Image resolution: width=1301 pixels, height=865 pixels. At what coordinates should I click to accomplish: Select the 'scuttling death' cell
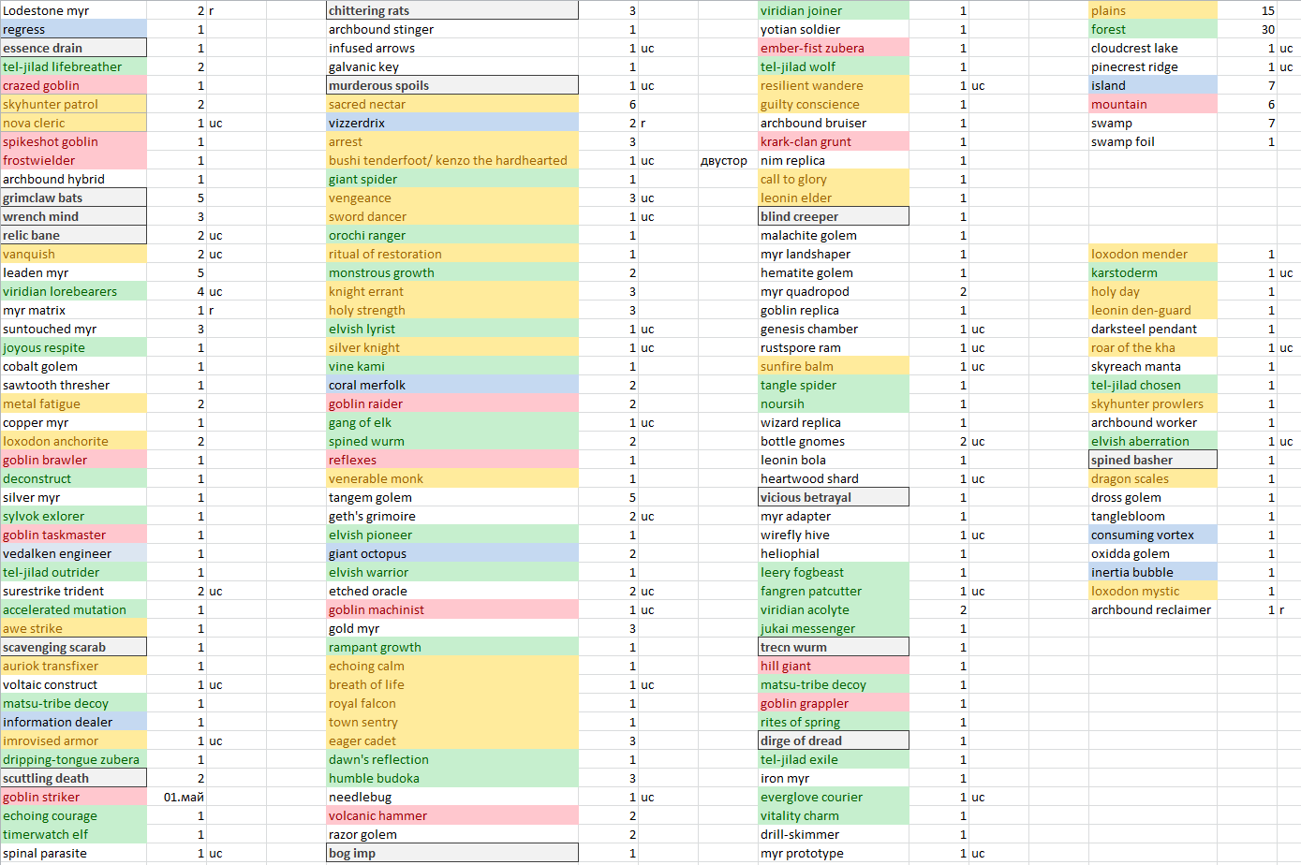[x=73, y=778]
